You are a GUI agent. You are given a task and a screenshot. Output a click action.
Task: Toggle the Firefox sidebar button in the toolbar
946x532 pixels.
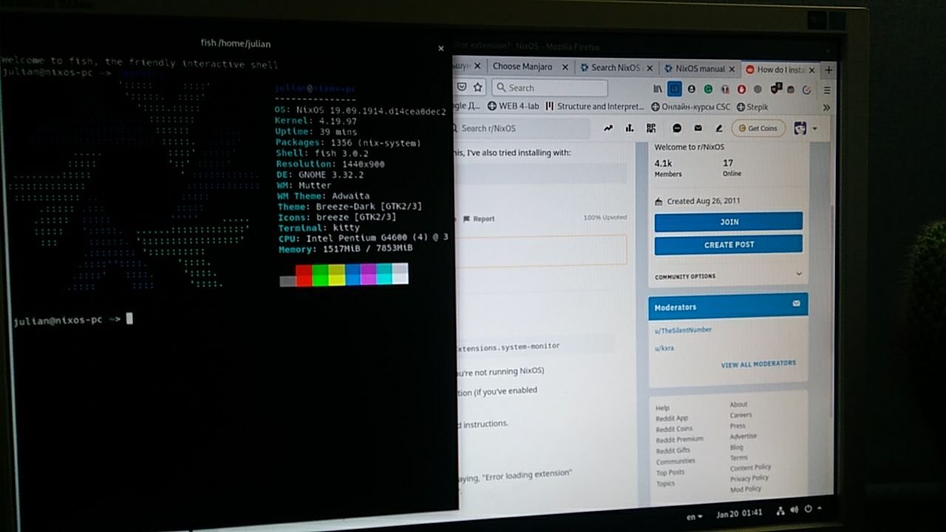(x=674, y=89)
